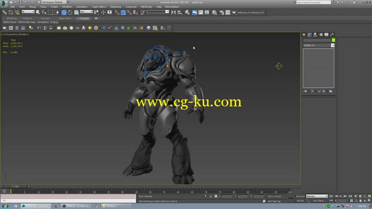Viewport: 372px width, 209px height.
Task: Click the sun light icon in toolbar
Action: click(90, 28)
